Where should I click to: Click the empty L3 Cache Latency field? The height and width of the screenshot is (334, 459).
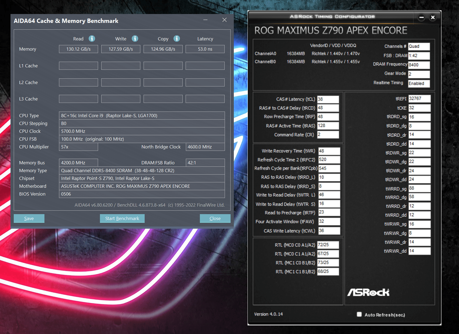pyautogui.click(x=205, y=99)
